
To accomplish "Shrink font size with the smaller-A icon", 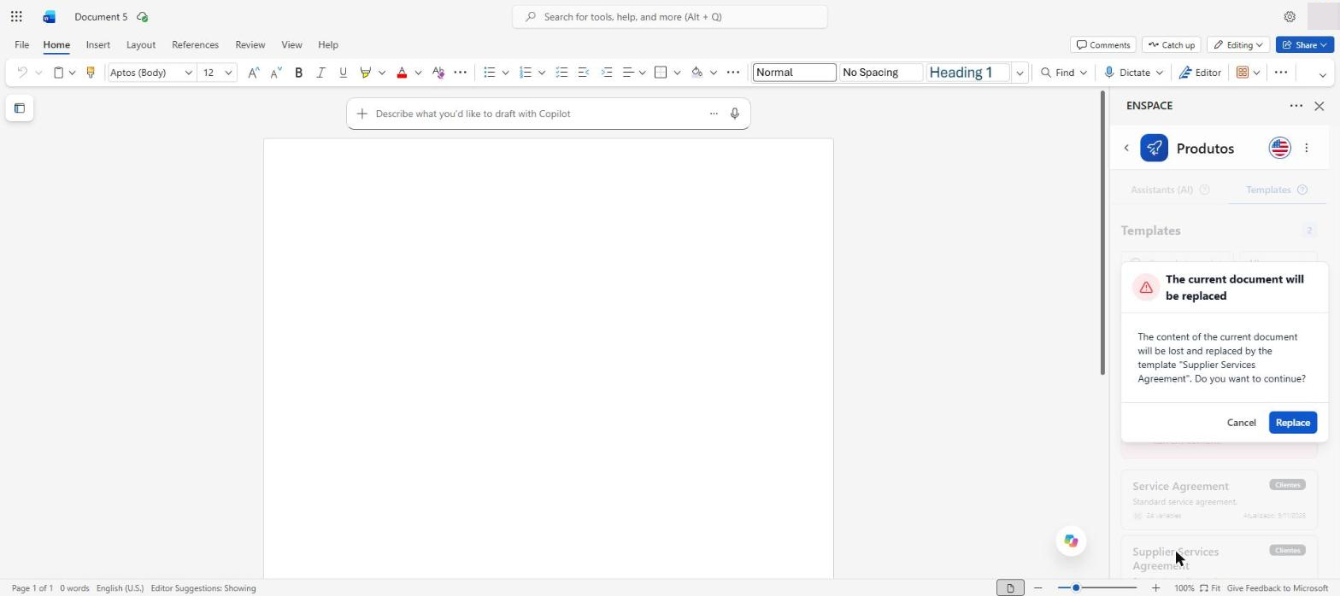I will pos(275,73).
